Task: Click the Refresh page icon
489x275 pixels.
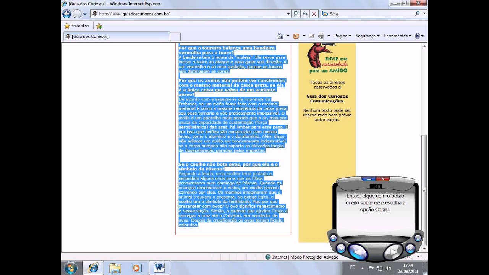Action: tap(305, 14)
